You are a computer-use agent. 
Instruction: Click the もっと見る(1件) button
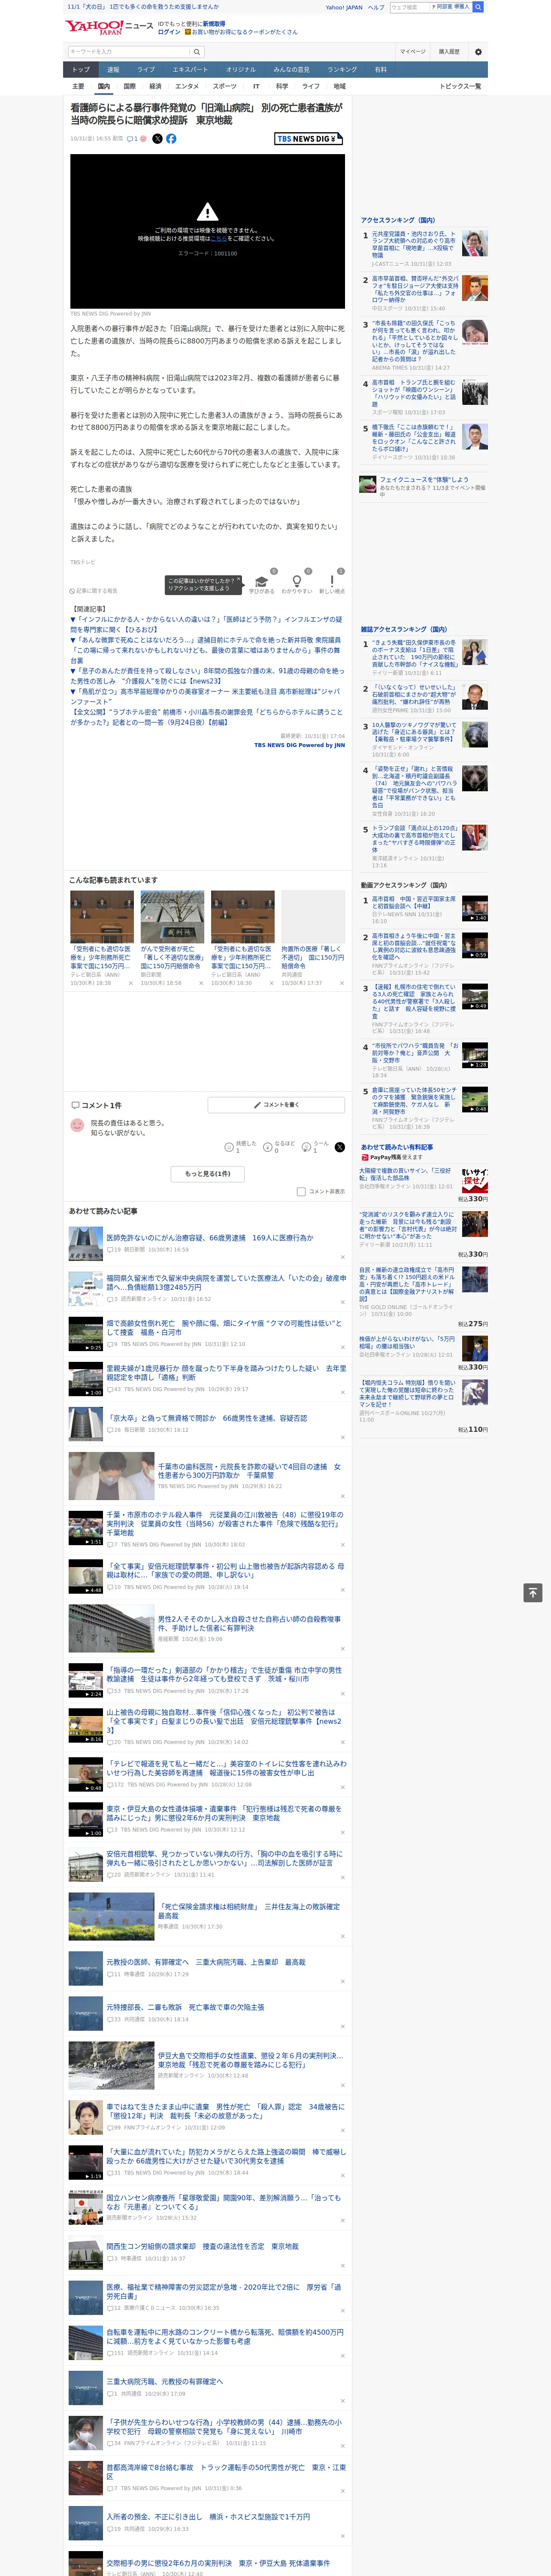coord(207,1174)
